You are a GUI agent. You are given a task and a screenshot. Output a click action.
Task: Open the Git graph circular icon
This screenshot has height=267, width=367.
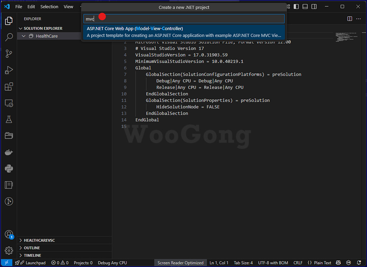pyautogui.click(x=9, y=201)
